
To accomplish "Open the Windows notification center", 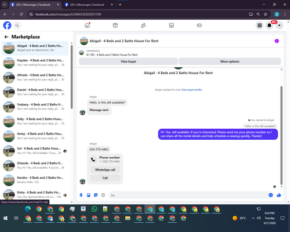I will tap(282, 218).
